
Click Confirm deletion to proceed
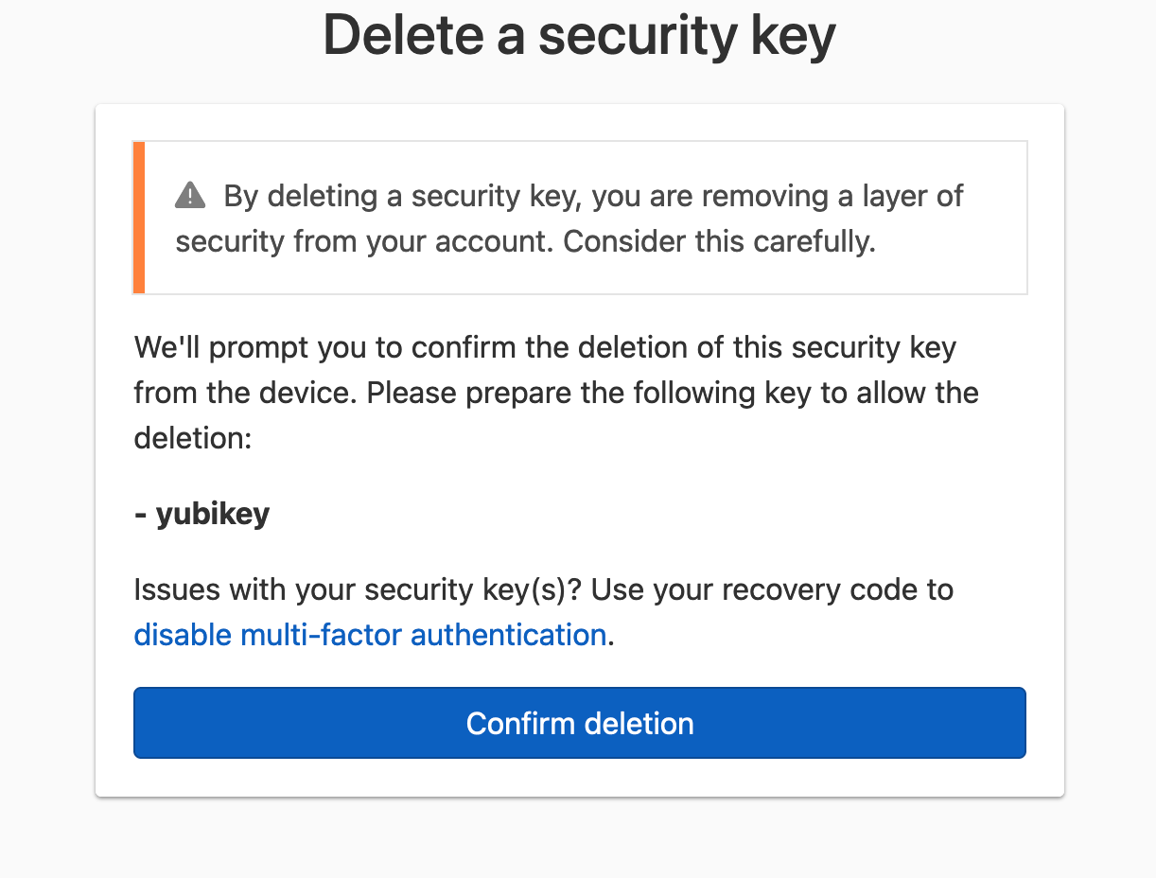pos(579,723)
